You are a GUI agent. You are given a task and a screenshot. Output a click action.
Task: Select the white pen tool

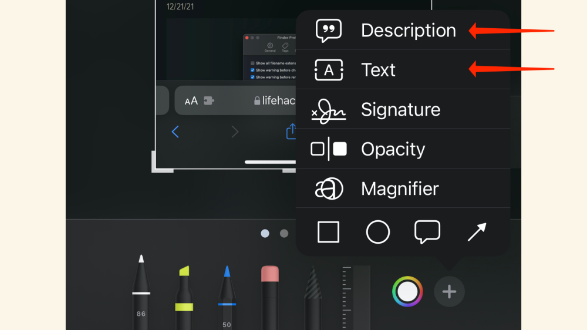[x=141, y=292]
